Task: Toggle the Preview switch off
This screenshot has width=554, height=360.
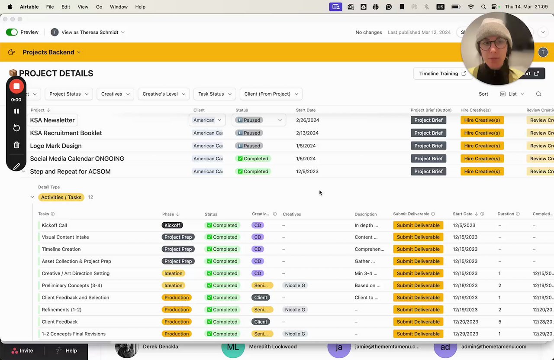Action: pos(12,32)
